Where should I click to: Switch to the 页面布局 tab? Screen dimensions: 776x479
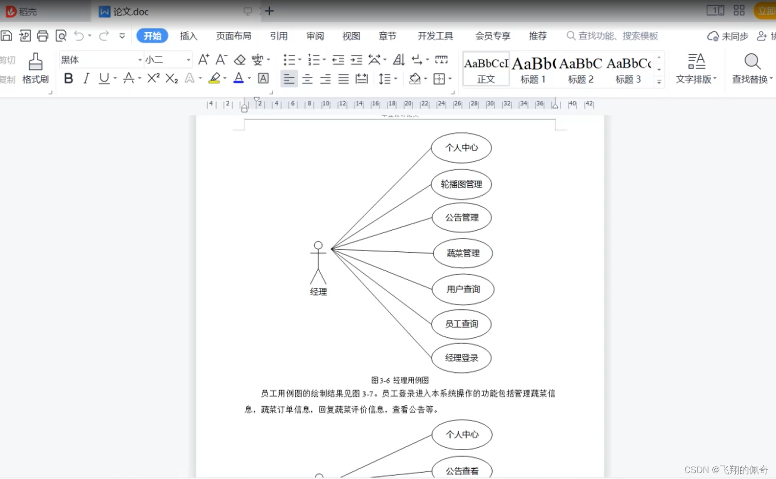234,36
